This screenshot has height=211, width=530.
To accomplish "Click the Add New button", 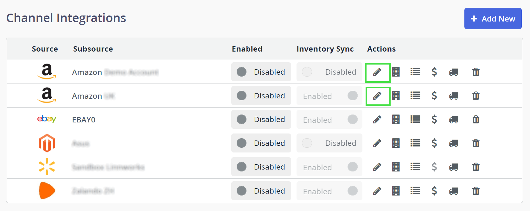I will coord(493,19).
